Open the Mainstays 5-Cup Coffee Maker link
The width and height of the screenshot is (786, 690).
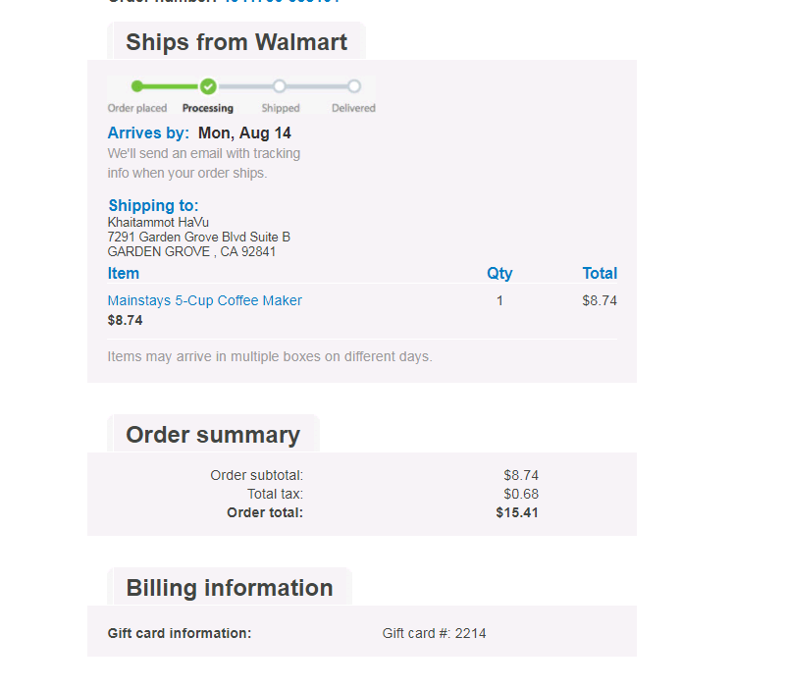[204, 300]
